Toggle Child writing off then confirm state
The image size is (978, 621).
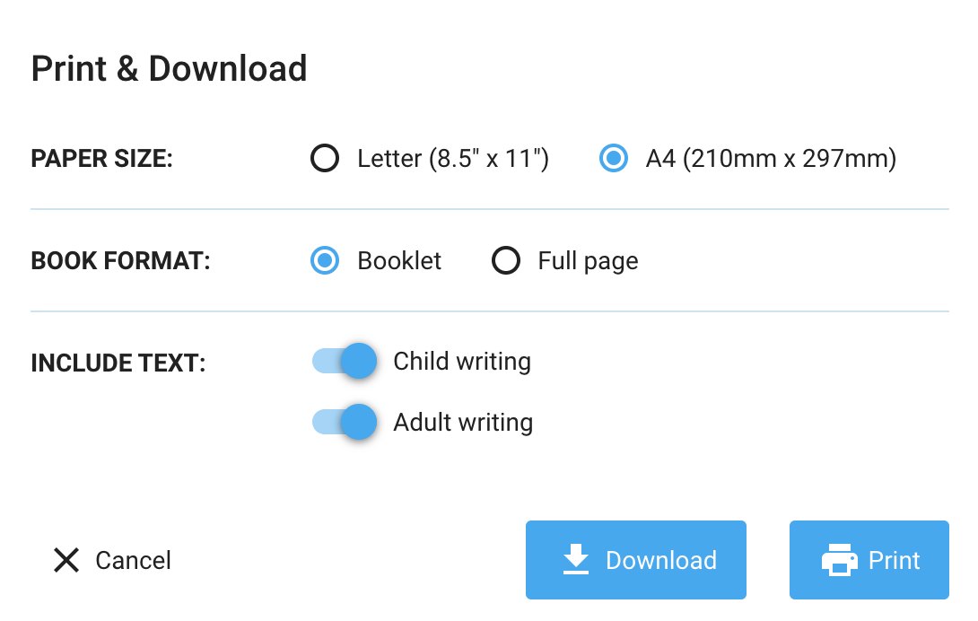(x=343, y=361)
